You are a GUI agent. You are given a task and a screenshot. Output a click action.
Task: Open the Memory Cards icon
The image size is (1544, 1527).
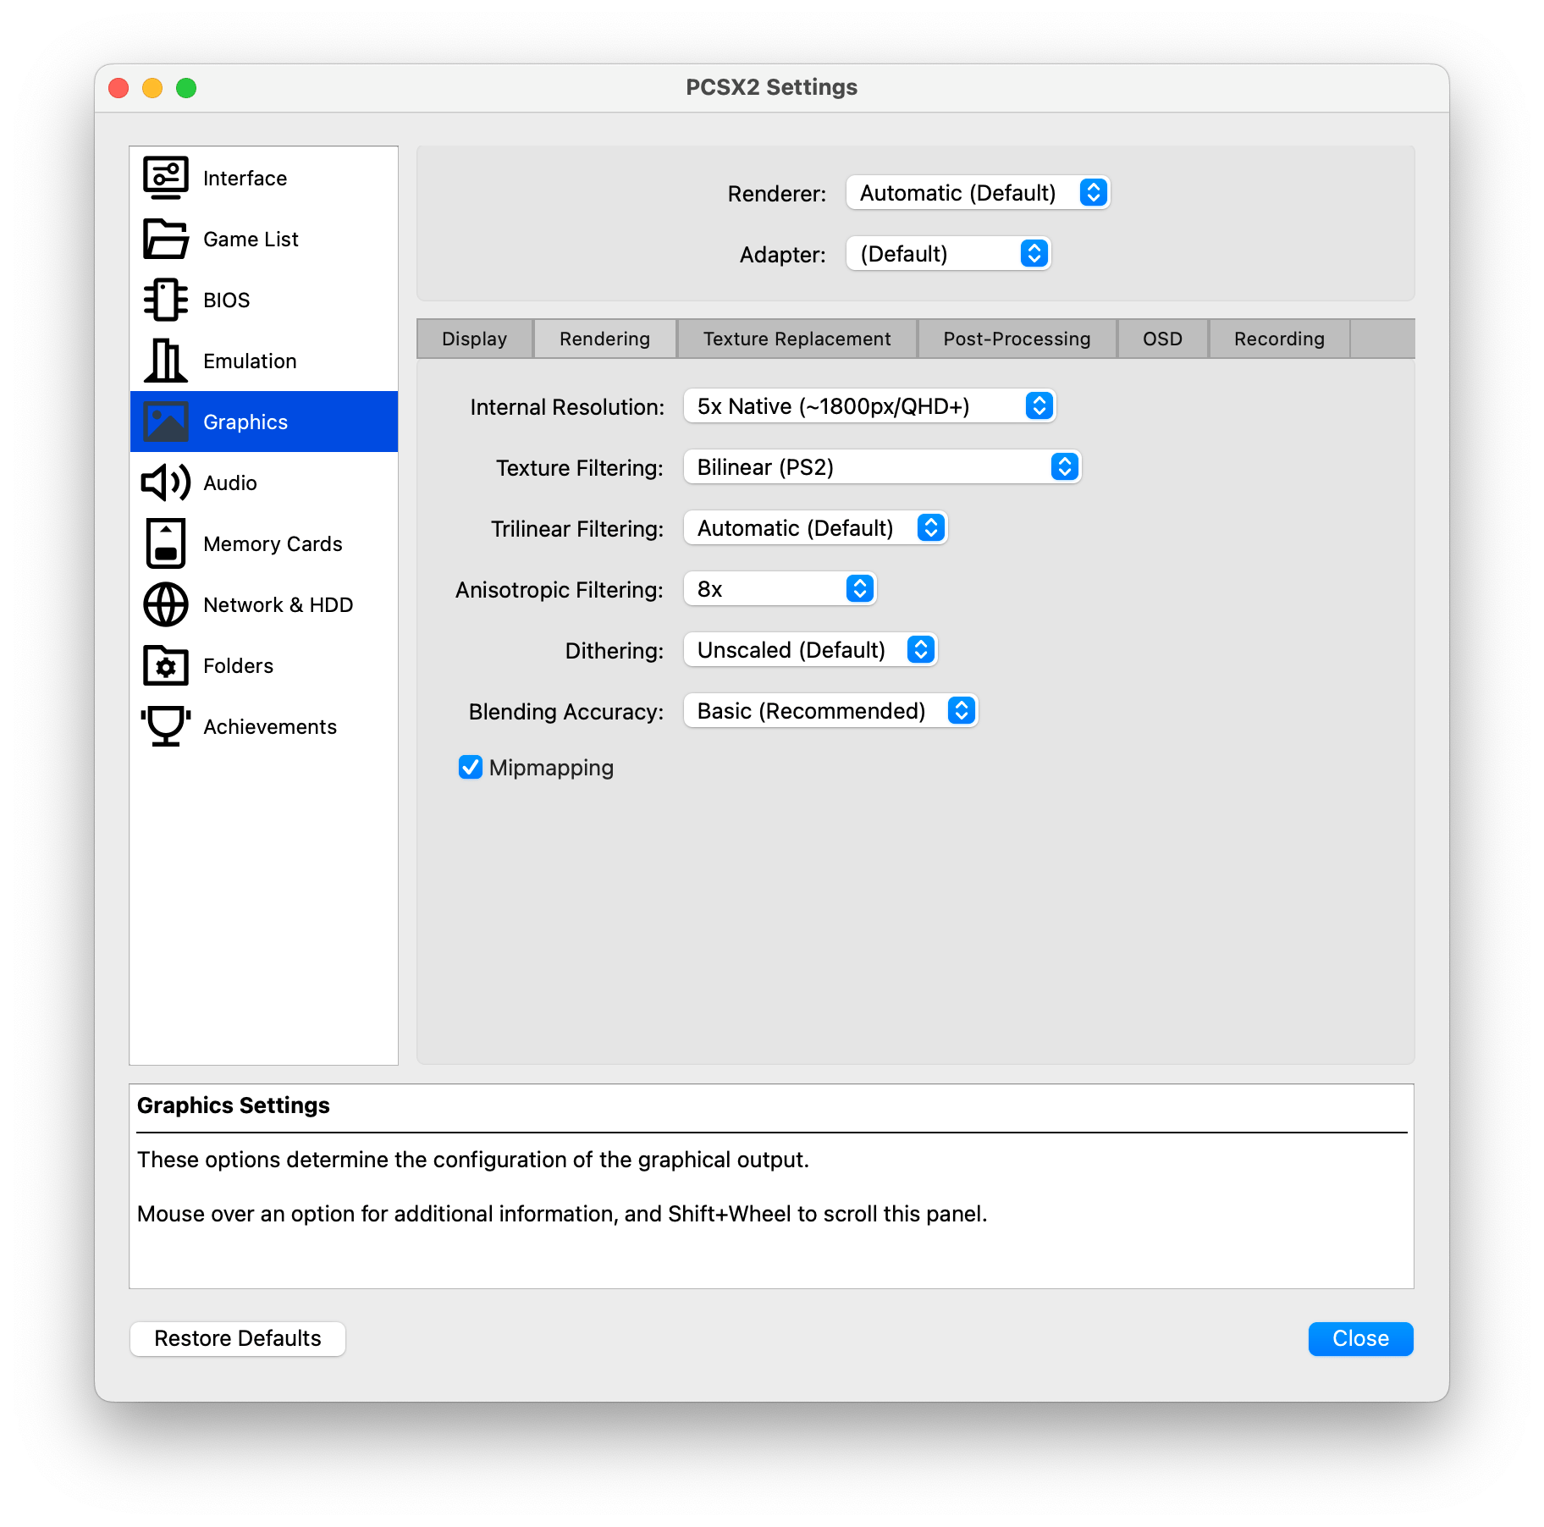pos(166,543)
